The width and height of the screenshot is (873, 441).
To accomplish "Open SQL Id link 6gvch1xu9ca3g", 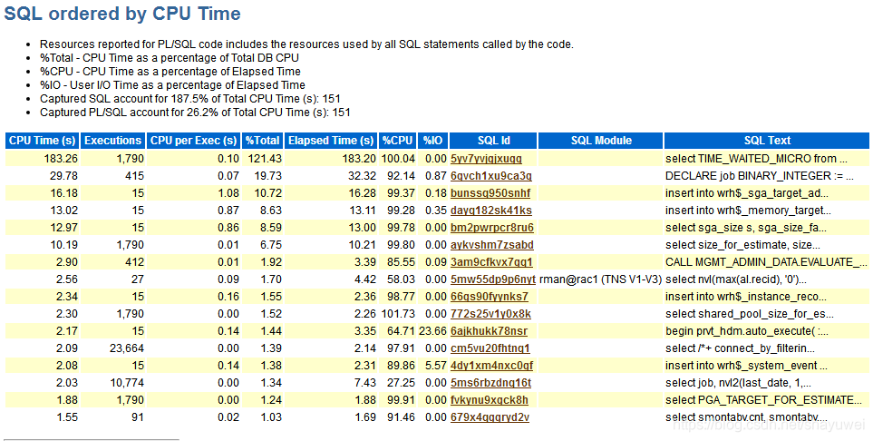I will point(491,176).
